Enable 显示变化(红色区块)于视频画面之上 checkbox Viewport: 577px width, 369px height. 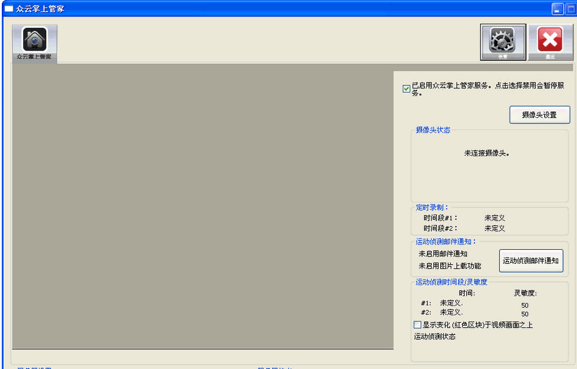click(417, 325)
